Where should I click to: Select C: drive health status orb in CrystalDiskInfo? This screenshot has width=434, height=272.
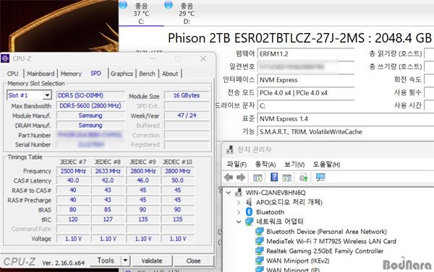click(x=123, y=4)
